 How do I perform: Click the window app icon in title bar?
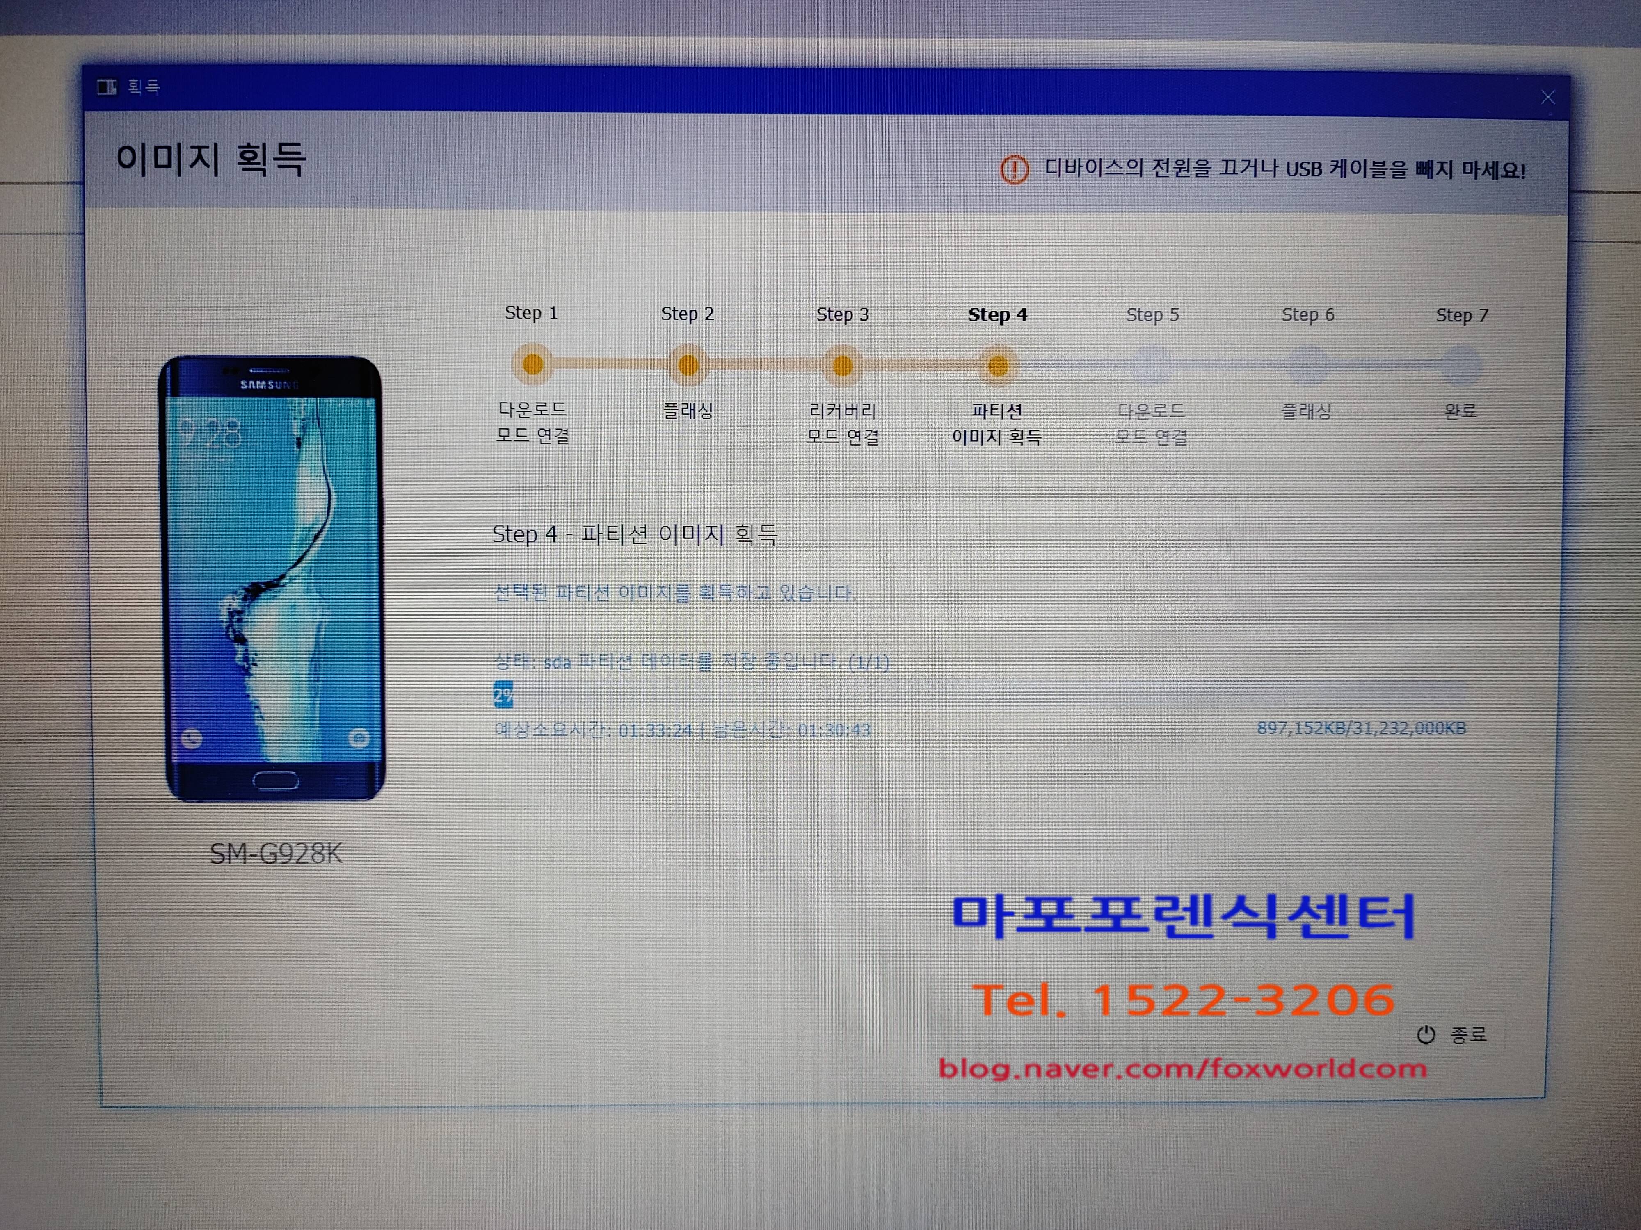point(107,87)
